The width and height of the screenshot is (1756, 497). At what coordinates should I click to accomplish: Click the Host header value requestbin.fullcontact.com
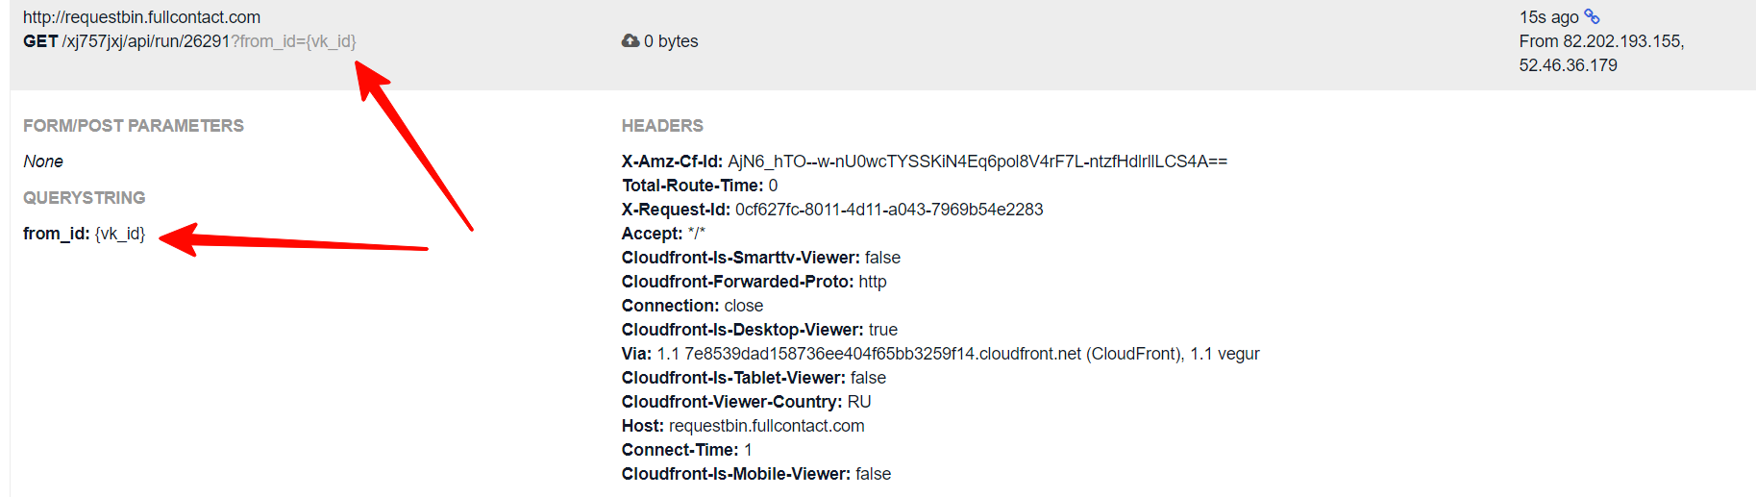[x=766, y=426]
